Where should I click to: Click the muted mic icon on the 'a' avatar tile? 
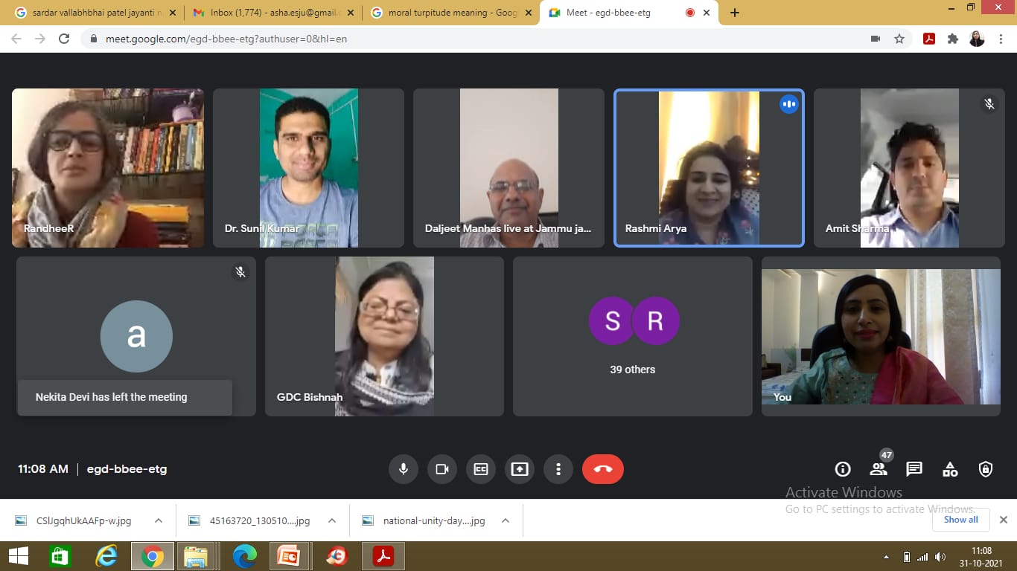[x=240, y=272]
